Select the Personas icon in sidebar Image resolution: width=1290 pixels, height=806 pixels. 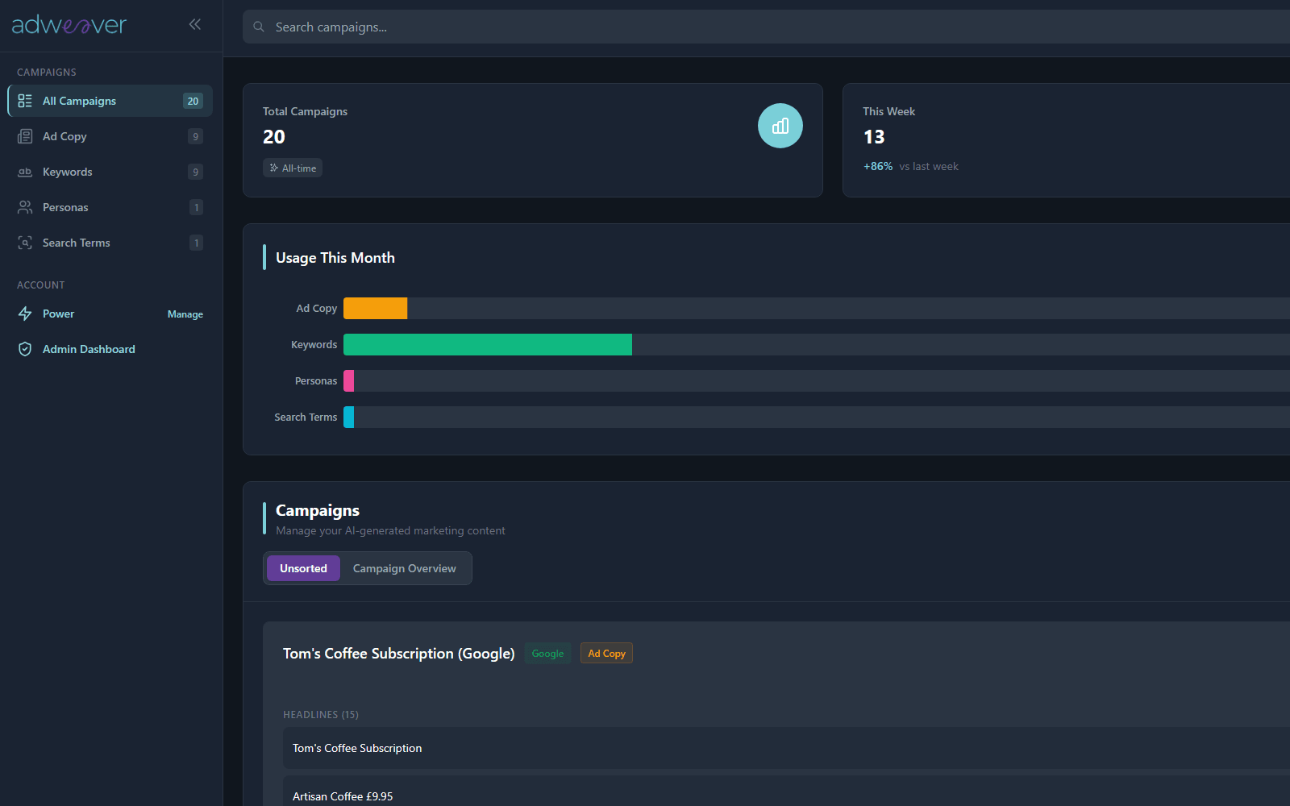point(24,206)
